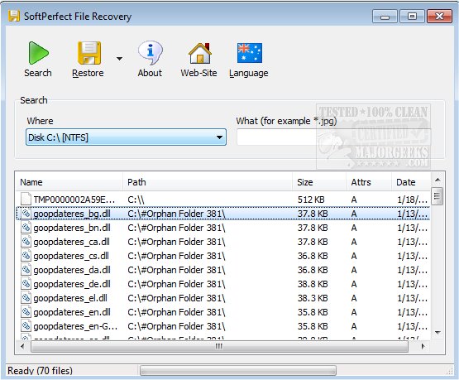Click dll icon beside goopdateres_de.dll
Screen dimensions: 459x380
point(26,284)
